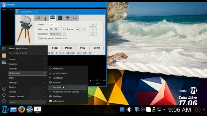This screenshot has height=116, width=207.
Task: Click the application menu Search field
Action: 27,102
